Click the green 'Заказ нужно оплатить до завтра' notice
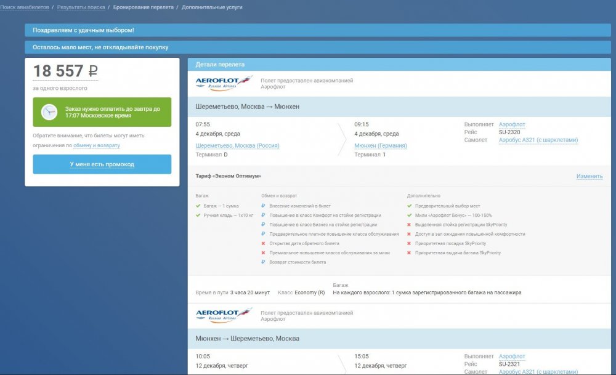Viewport: 616px width, 375px height. click(102, 112)
